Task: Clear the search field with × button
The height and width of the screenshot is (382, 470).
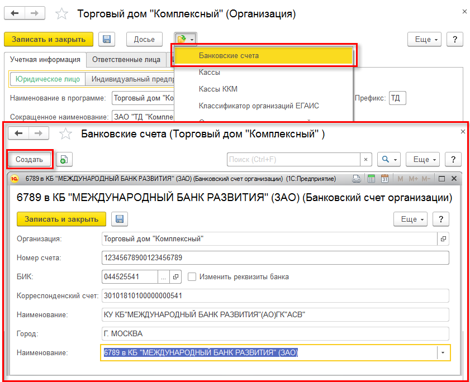Action: click(365, 159)
